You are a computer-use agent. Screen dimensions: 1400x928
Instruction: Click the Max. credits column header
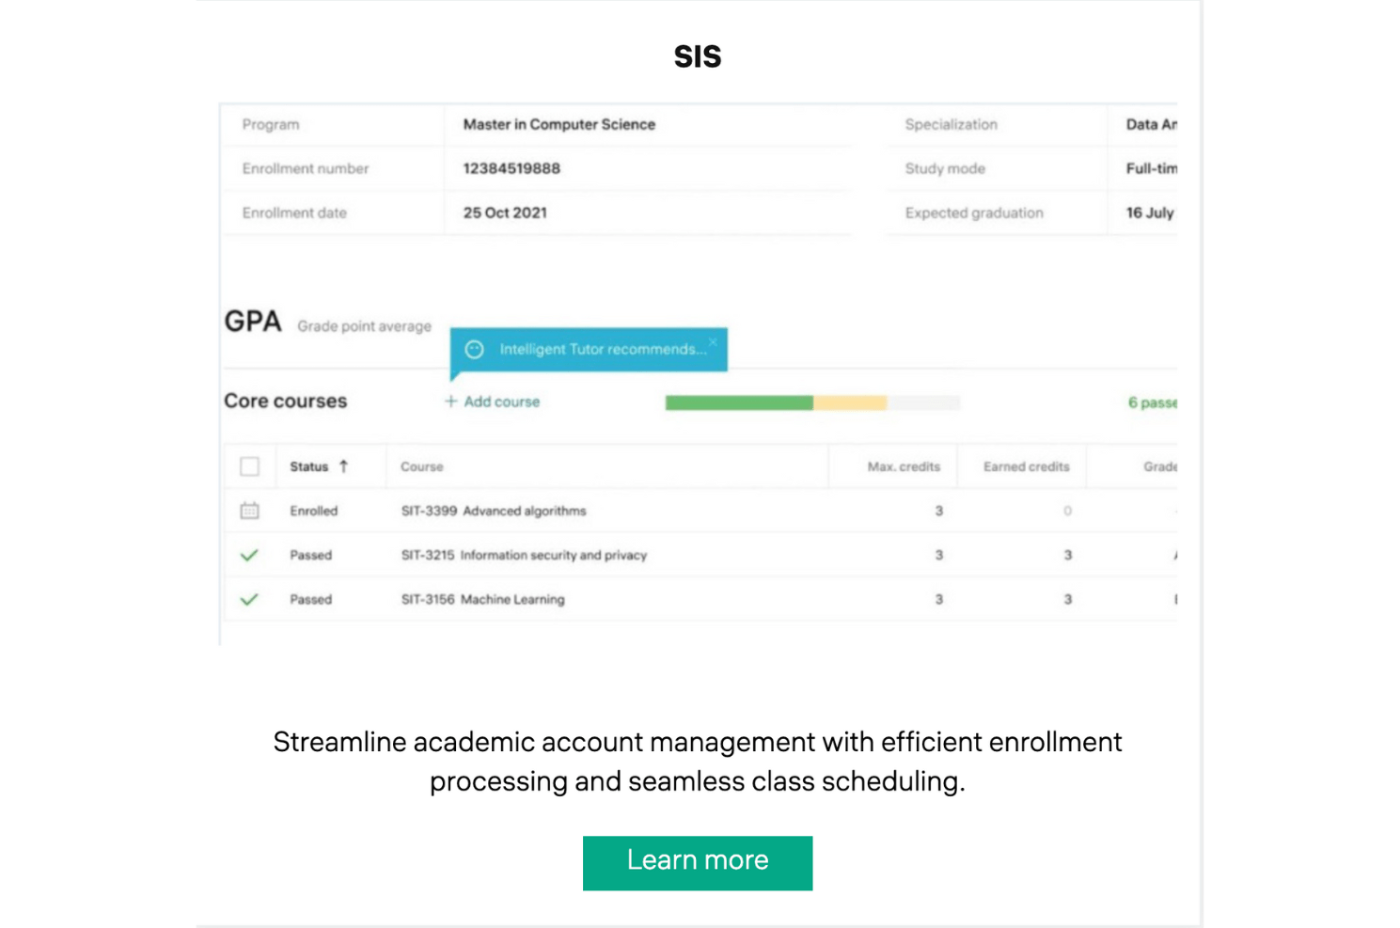(x=903, y=466)
